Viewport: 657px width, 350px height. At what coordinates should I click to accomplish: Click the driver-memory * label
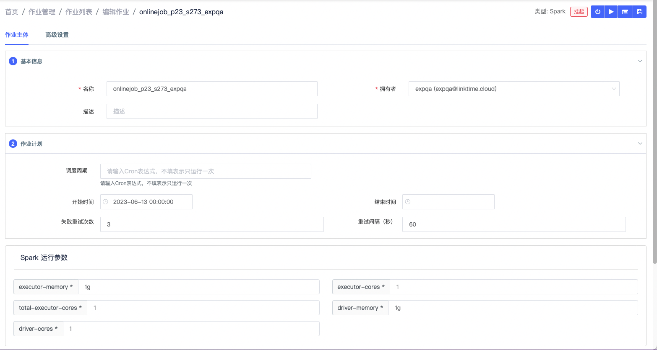click(x=360, y=308)
